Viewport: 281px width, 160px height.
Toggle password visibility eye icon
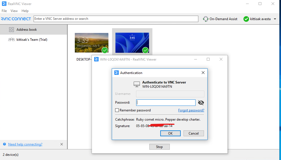coord(201,102)
